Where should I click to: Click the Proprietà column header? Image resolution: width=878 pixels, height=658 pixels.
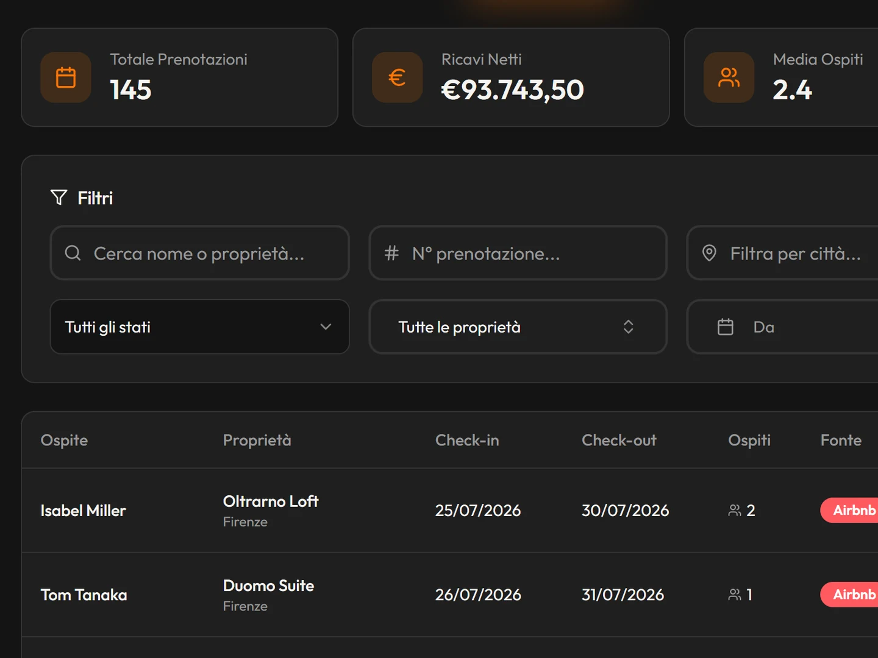tap(257, 440)
